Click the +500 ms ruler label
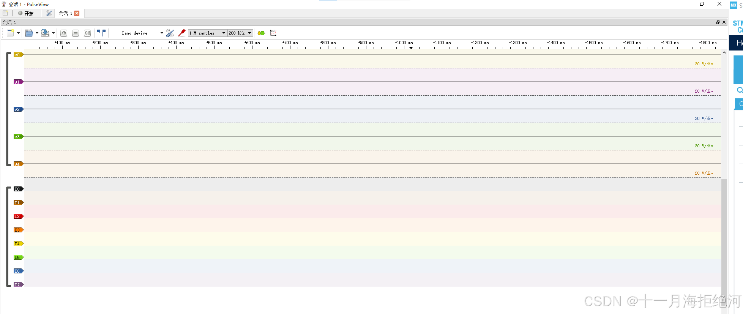Image resolution: width=743 pixels, height=314 pixels. point(214,43)
